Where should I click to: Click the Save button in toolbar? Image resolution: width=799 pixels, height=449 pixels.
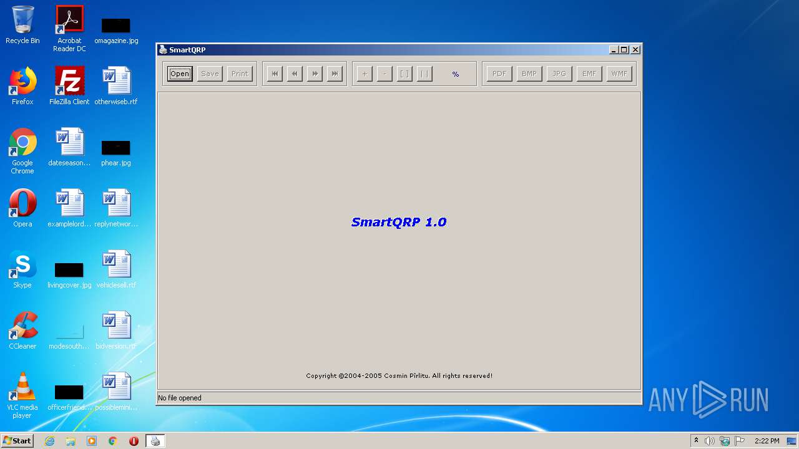(210, 74)
